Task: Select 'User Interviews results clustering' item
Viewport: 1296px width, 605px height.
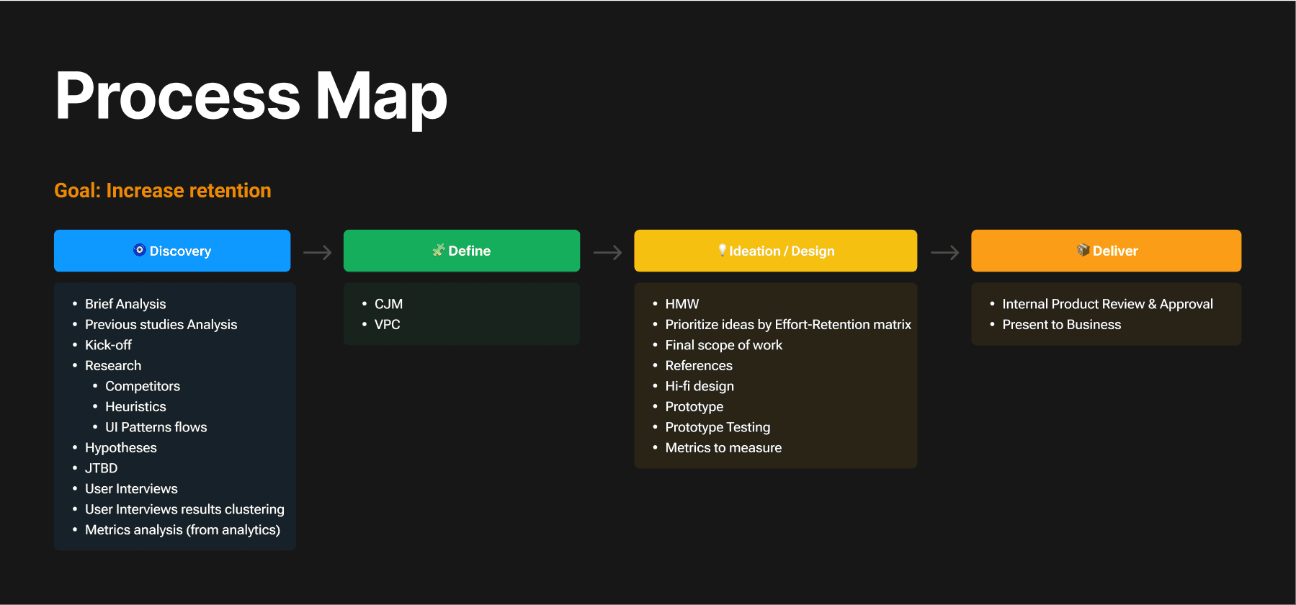Action: (184, 509)
